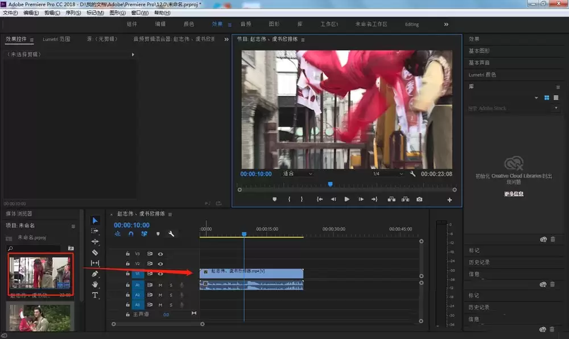
Task: Click the Add Marker button in program monitor
Action: pos(274,200)
